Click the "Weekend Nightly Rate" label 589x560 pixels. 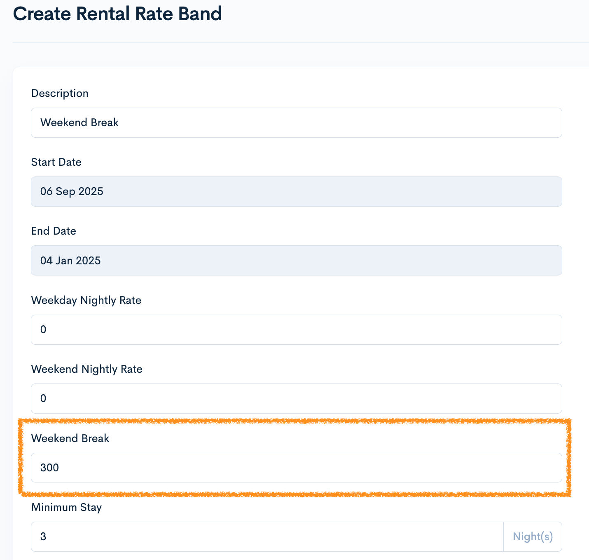[87, 369]
